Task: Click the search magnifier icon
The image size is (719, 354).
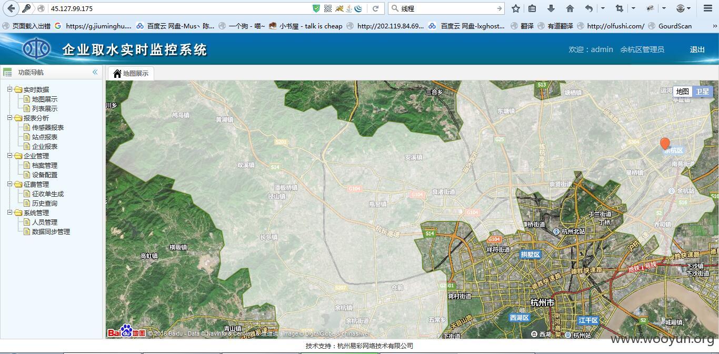Action: 395,8
